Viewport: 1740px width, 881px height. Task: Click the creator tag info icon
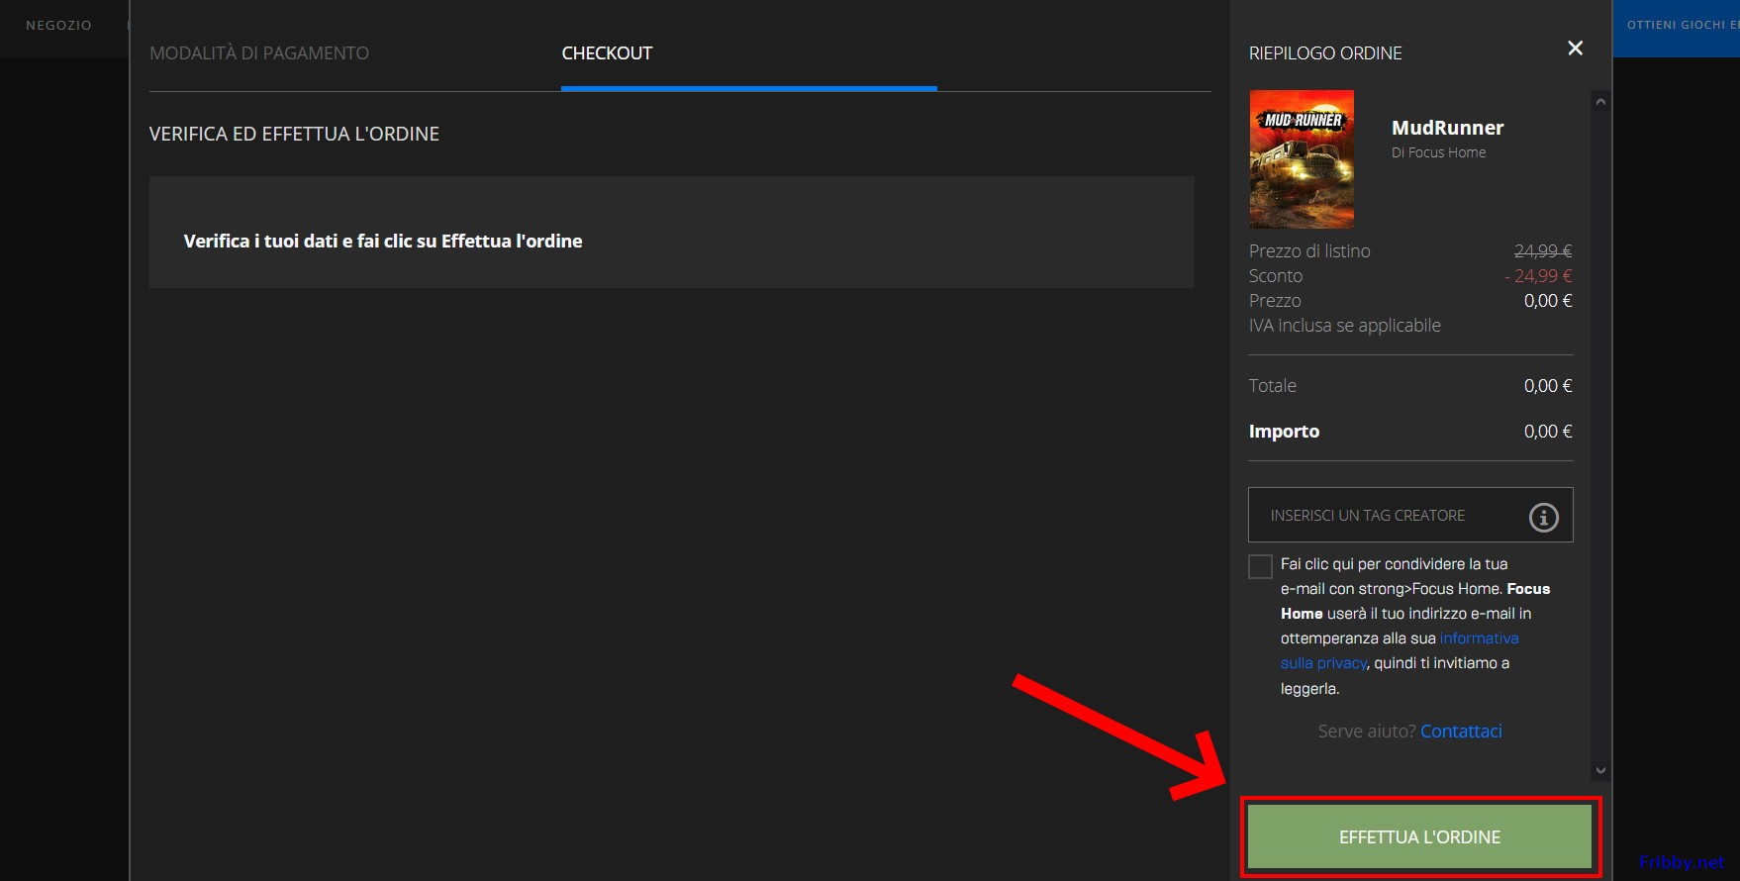pos(1543,517)
